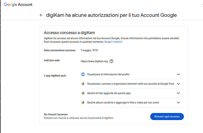This screenshot has height=133, width=203.
Task: Click the Google Account logo
Action: coord(18,4)
